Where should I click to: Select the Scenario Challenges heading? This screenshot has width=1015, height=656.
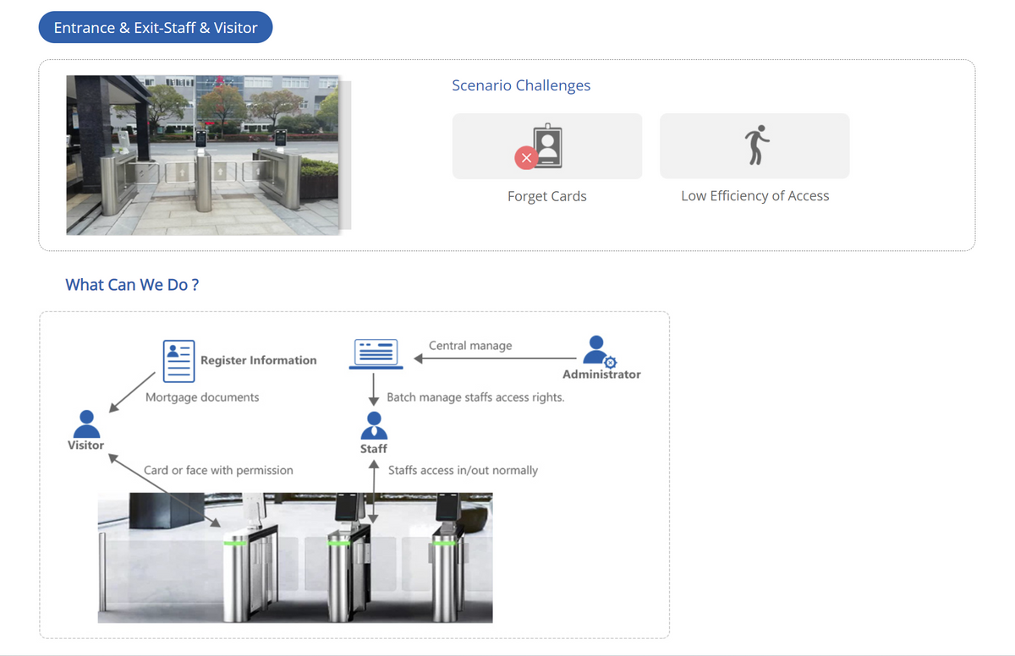[x=521, y=85]
